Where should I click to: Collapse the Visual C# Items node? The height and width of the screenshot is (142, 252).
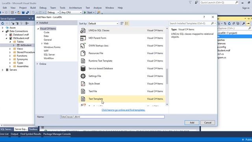tap(38, 29)
